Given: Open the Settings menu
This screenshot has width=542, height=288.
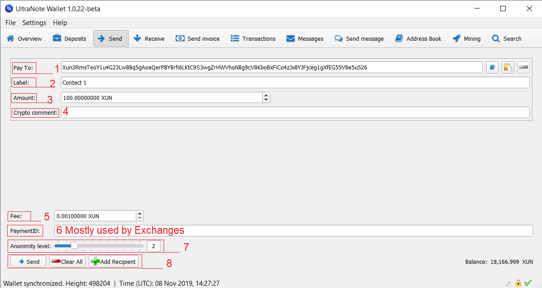Looking at the screenshot, I should 34,23.
